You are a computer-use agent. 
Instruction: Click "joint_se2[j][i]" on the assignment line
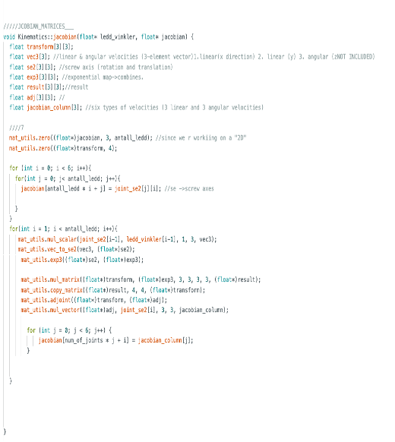[x=137, y=188]
